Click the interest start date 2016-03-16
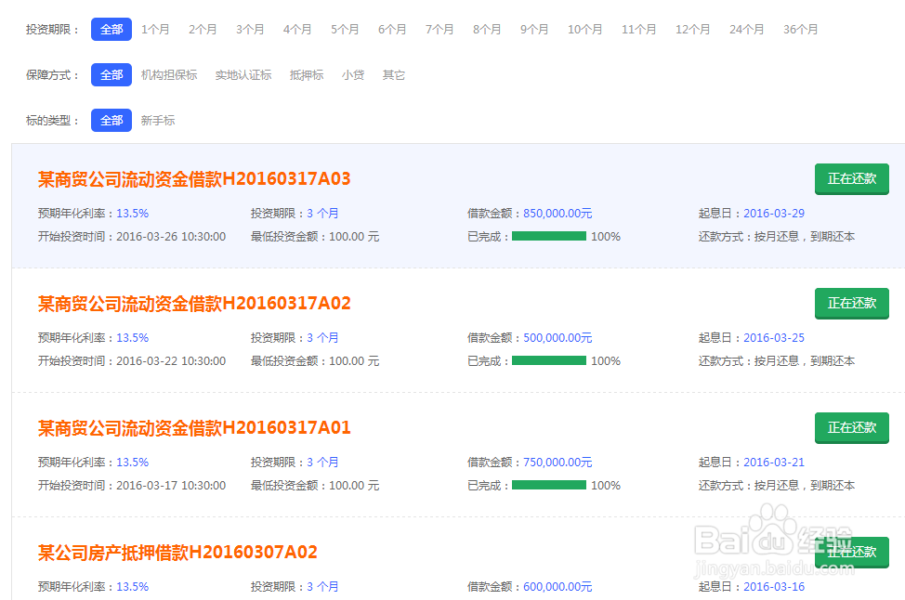The width and height of the screenshot is (905, 600). pos(774,587)
